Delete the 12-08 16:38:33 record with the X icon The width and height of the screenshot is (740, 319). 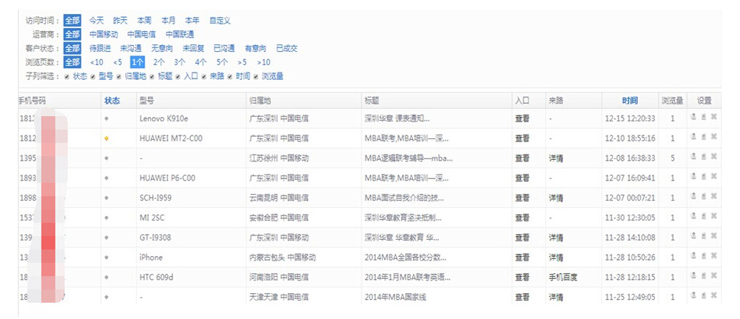click(714, 157)
